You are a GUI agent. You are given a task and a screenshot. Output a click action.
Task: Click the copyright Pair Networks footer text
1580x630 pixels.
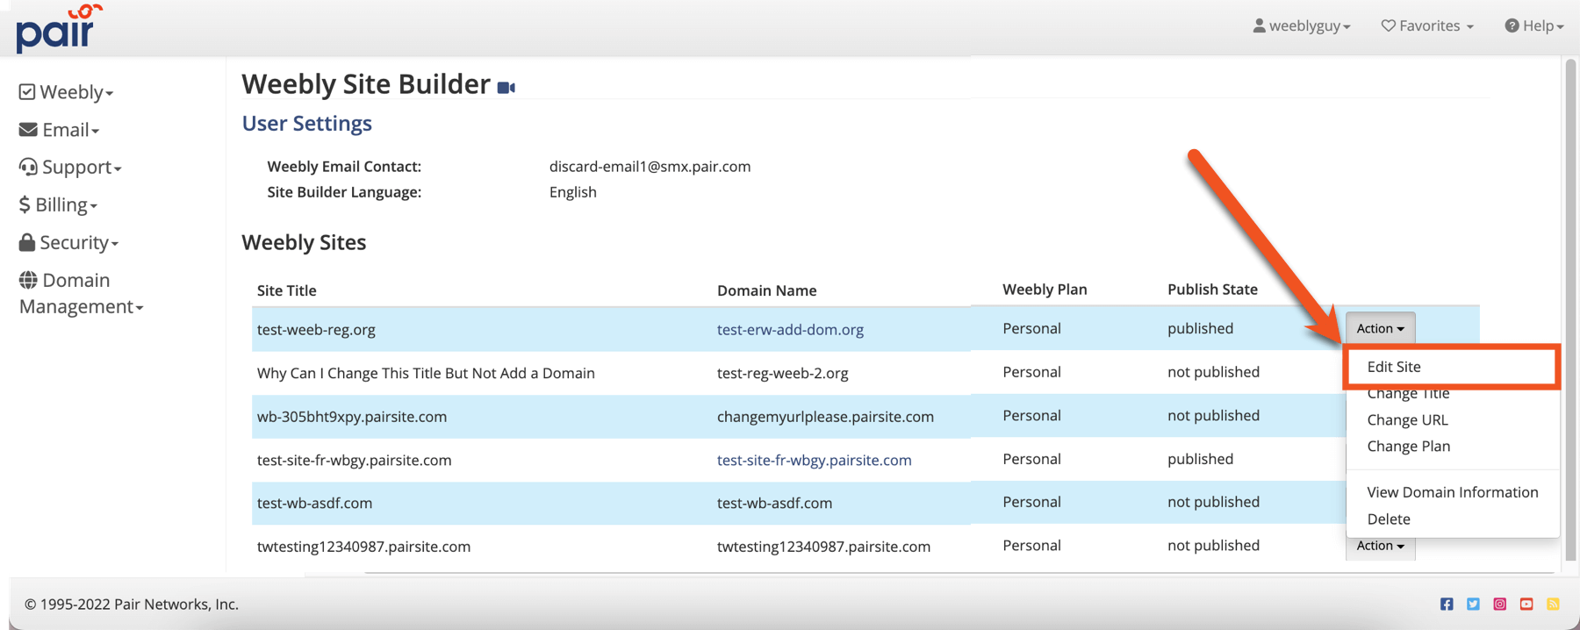(132, 604)
